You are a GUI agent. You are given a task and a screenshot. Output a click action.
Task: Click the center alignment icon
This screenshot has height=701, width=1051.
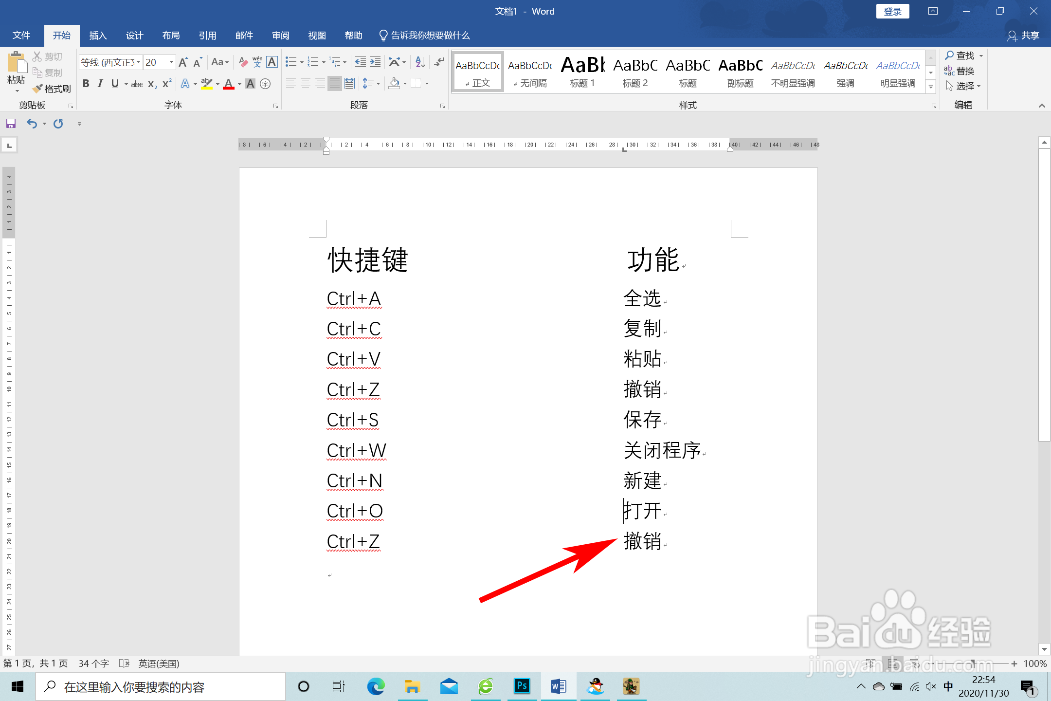(x=305, y=83)
